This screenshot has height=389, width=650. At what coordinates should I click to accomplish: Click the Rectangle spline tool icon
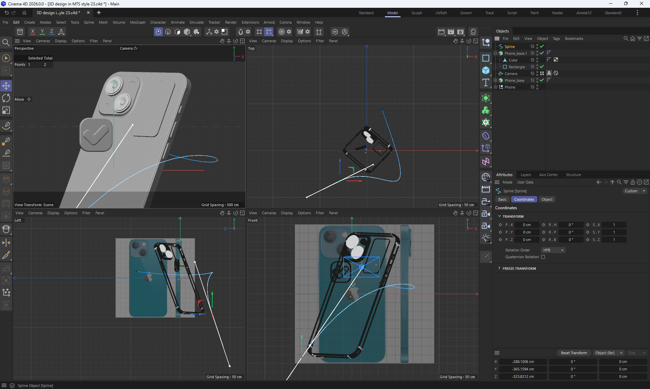point(486,58)
